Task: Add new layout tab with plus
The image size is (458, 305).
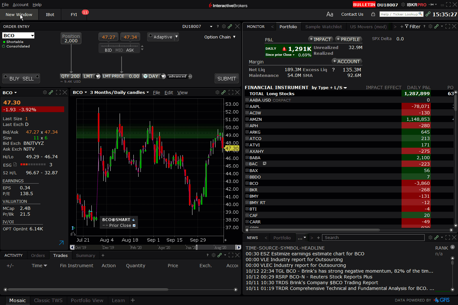Action: pyautogui.click(x=133, y=300)
